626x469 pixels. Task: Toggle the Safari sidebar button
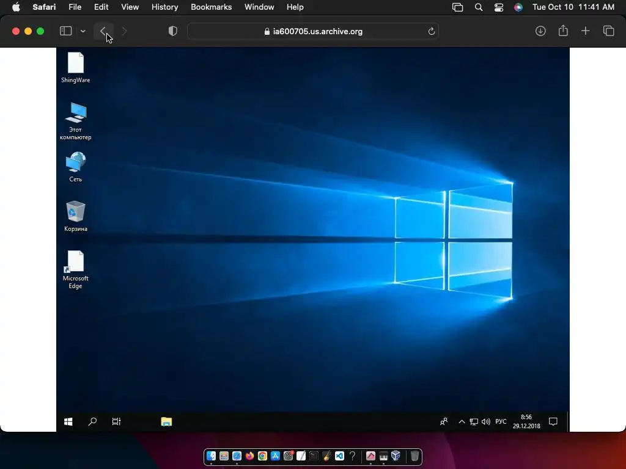coord(65,31)
